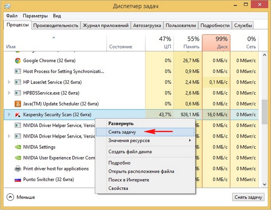Click the Kaspersky Security Scan icon
The height and width of the screenshot is (210, 271).
18,114
